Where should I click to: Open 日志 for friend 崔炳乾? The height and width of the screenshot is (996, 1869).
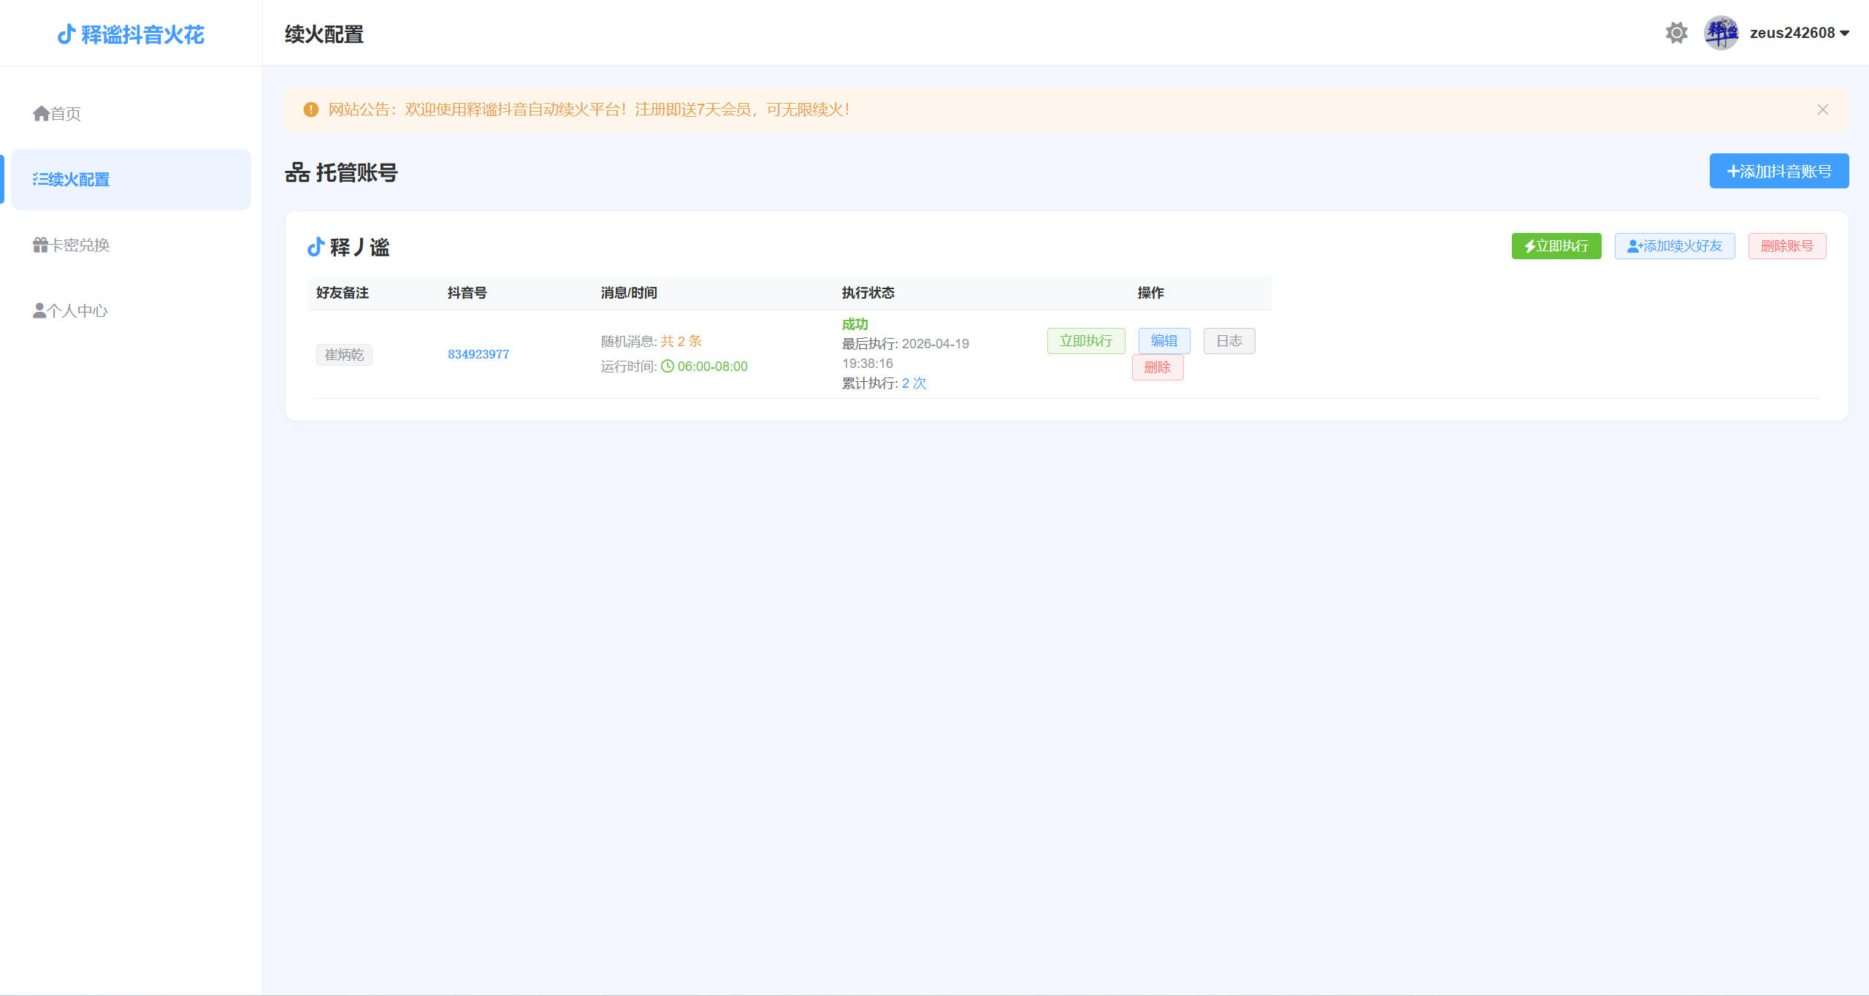(x=1228, y=341)
